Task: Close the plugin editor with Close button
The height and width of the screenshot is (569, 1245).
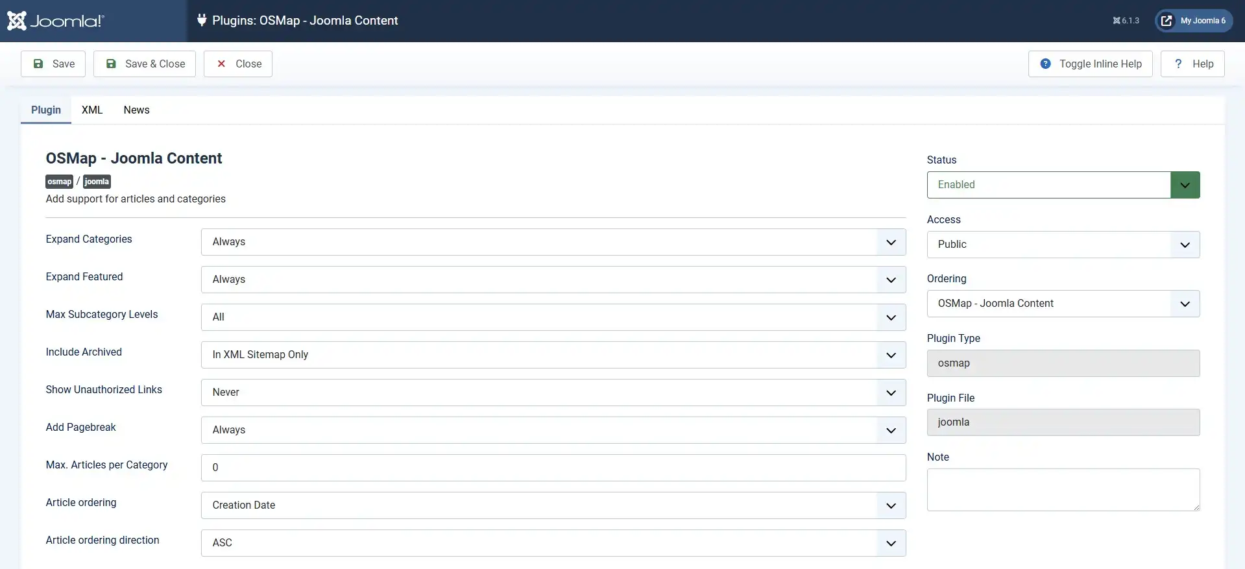Action: click(238, 64)
